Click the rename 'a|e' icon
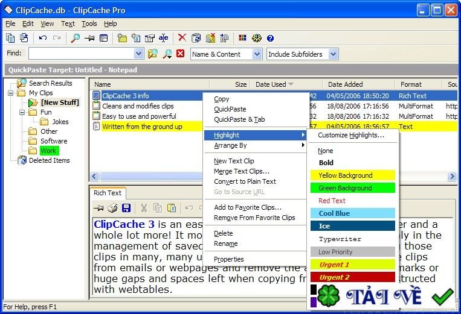 [164, 38]
